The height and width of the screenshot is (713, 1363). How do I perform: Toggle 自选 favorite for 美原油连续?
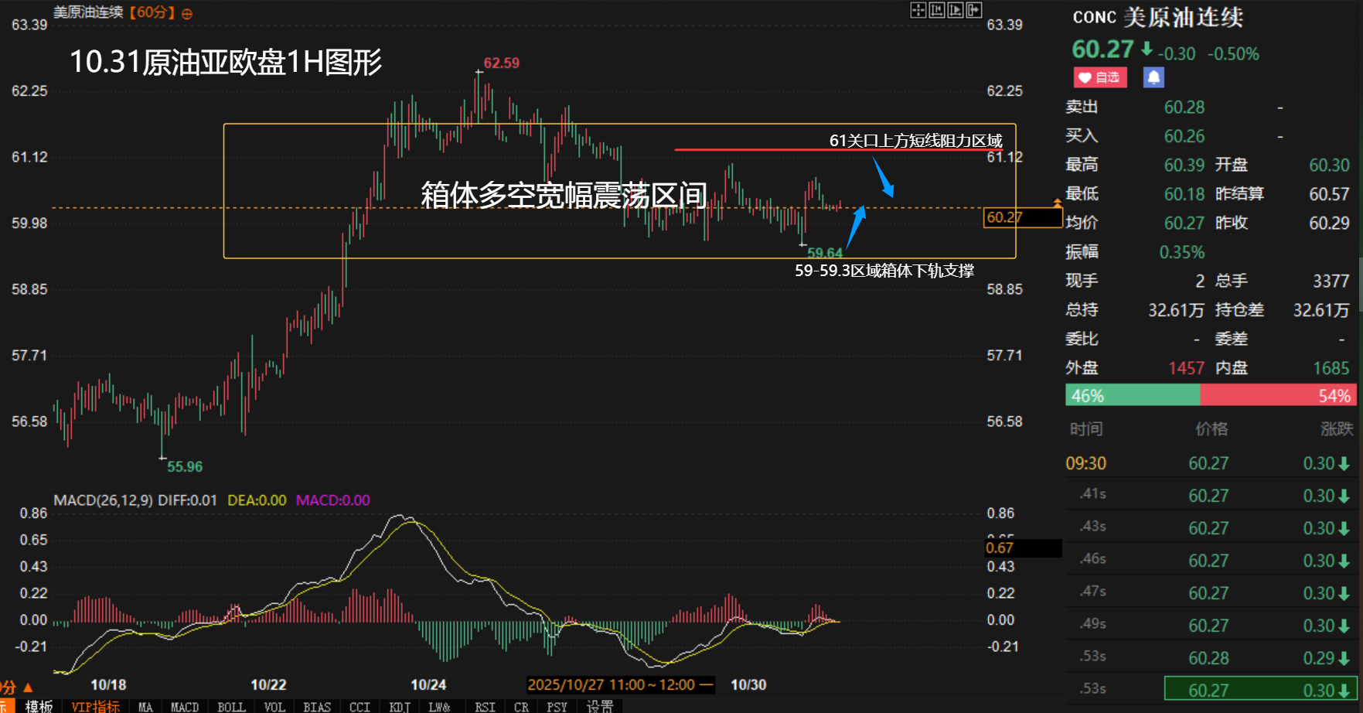pyautogui.click(x=1099, y=77)
